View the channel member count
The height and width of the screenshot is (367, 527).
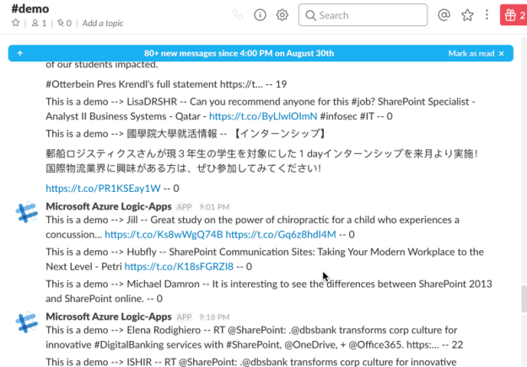point(39,23)
